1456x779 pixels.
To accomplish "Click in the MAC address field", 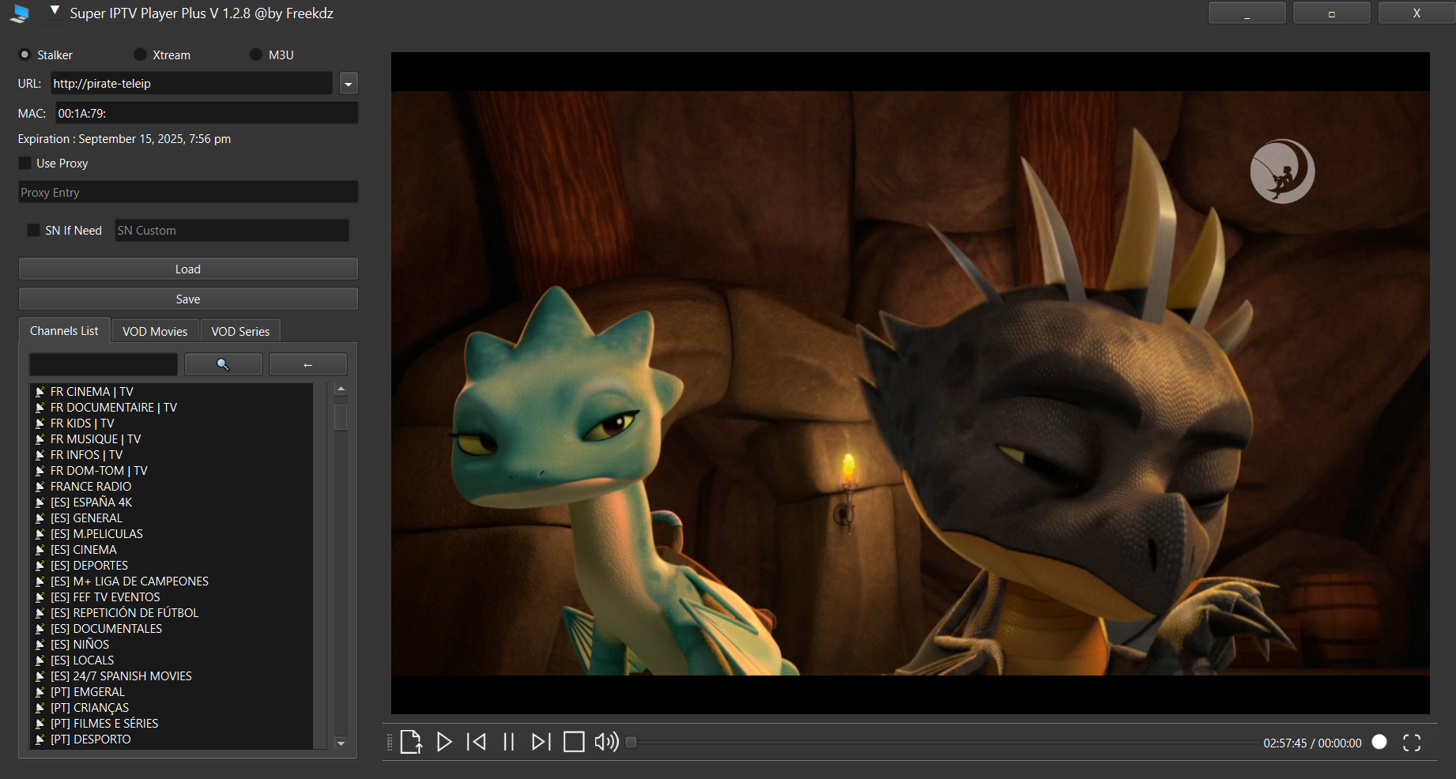I will [207, 113].
